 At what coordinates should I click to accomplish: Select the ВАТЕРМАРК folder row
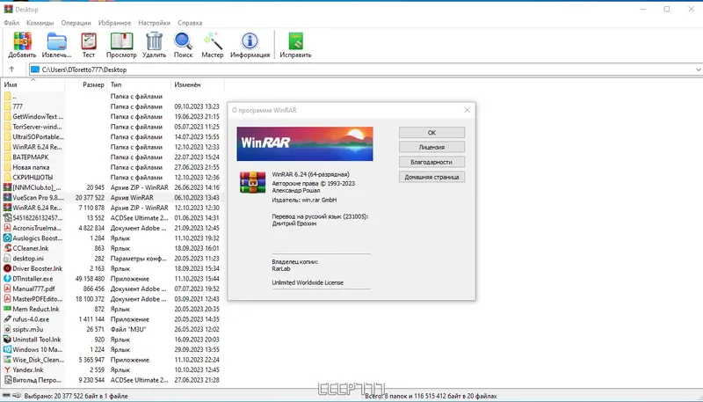click(112, 157)
